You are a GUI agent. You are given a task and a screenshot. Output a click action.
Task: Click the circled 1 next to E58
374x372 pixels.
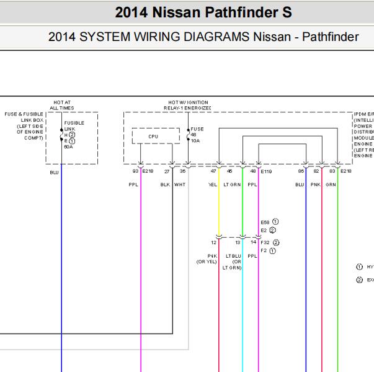[275, 222]
